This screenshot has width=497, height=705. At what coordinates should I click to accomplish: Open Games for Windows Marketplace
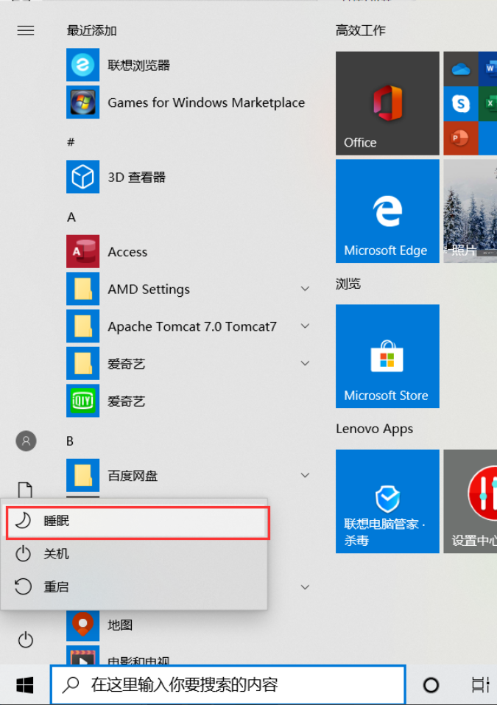coord(188,102)
